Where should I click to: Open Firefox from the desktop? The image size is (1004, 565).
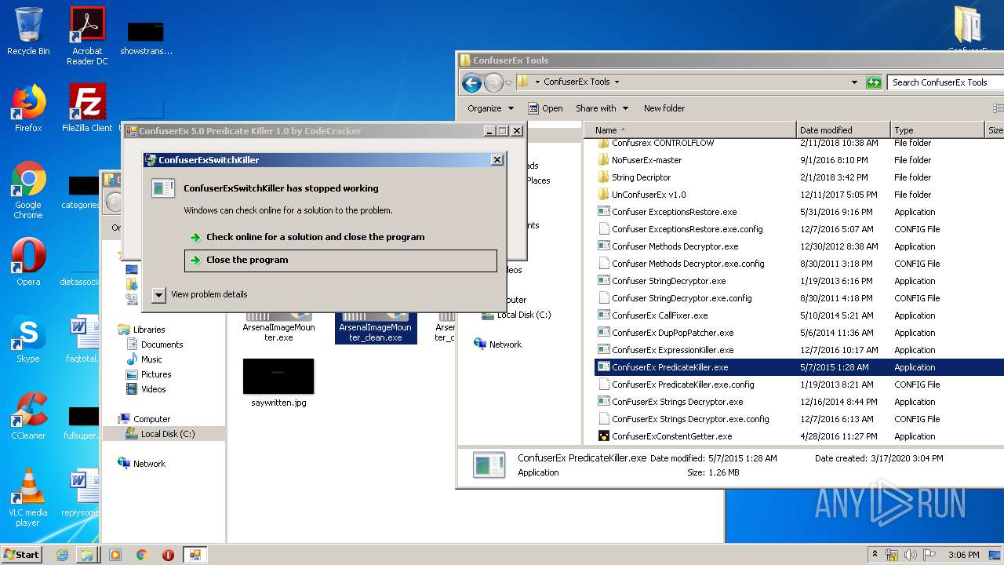click(x=28, y=108)
